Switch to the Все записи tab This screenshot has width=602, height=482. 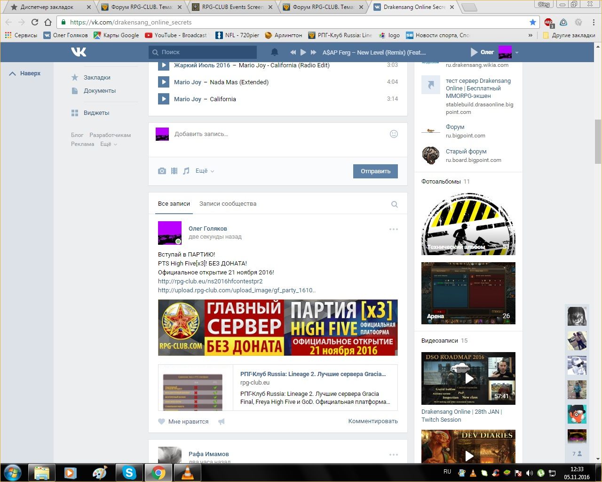(x=174, y=204)
